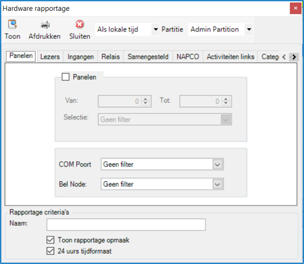Open the Activiteiten links tab
The image size is (304, 264).
[x=230, y=56]
